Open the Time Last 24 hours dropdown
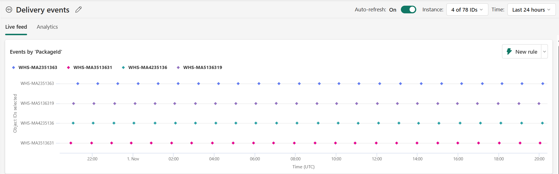 [531, 10]
